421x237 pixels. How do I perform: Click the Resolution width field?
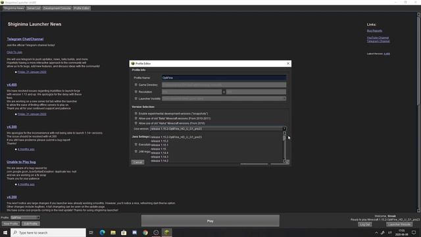pos(191,92)
